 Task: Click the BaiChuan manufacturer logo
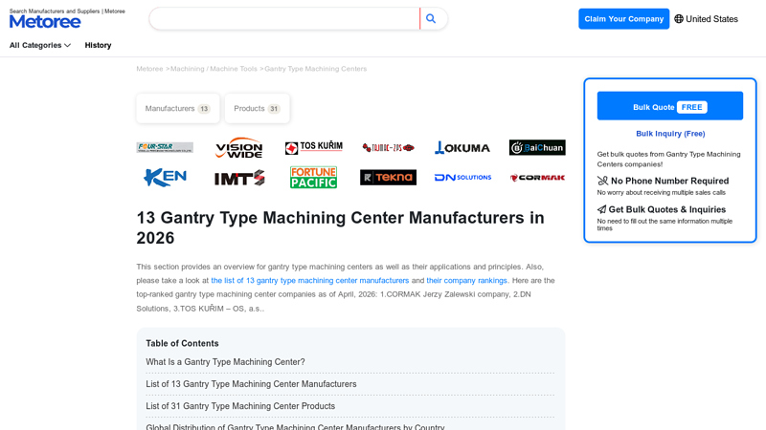coord(537,148)
